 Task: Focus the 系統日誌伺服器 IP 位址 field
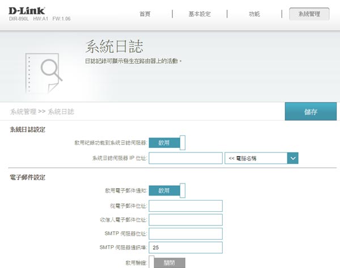185,158
